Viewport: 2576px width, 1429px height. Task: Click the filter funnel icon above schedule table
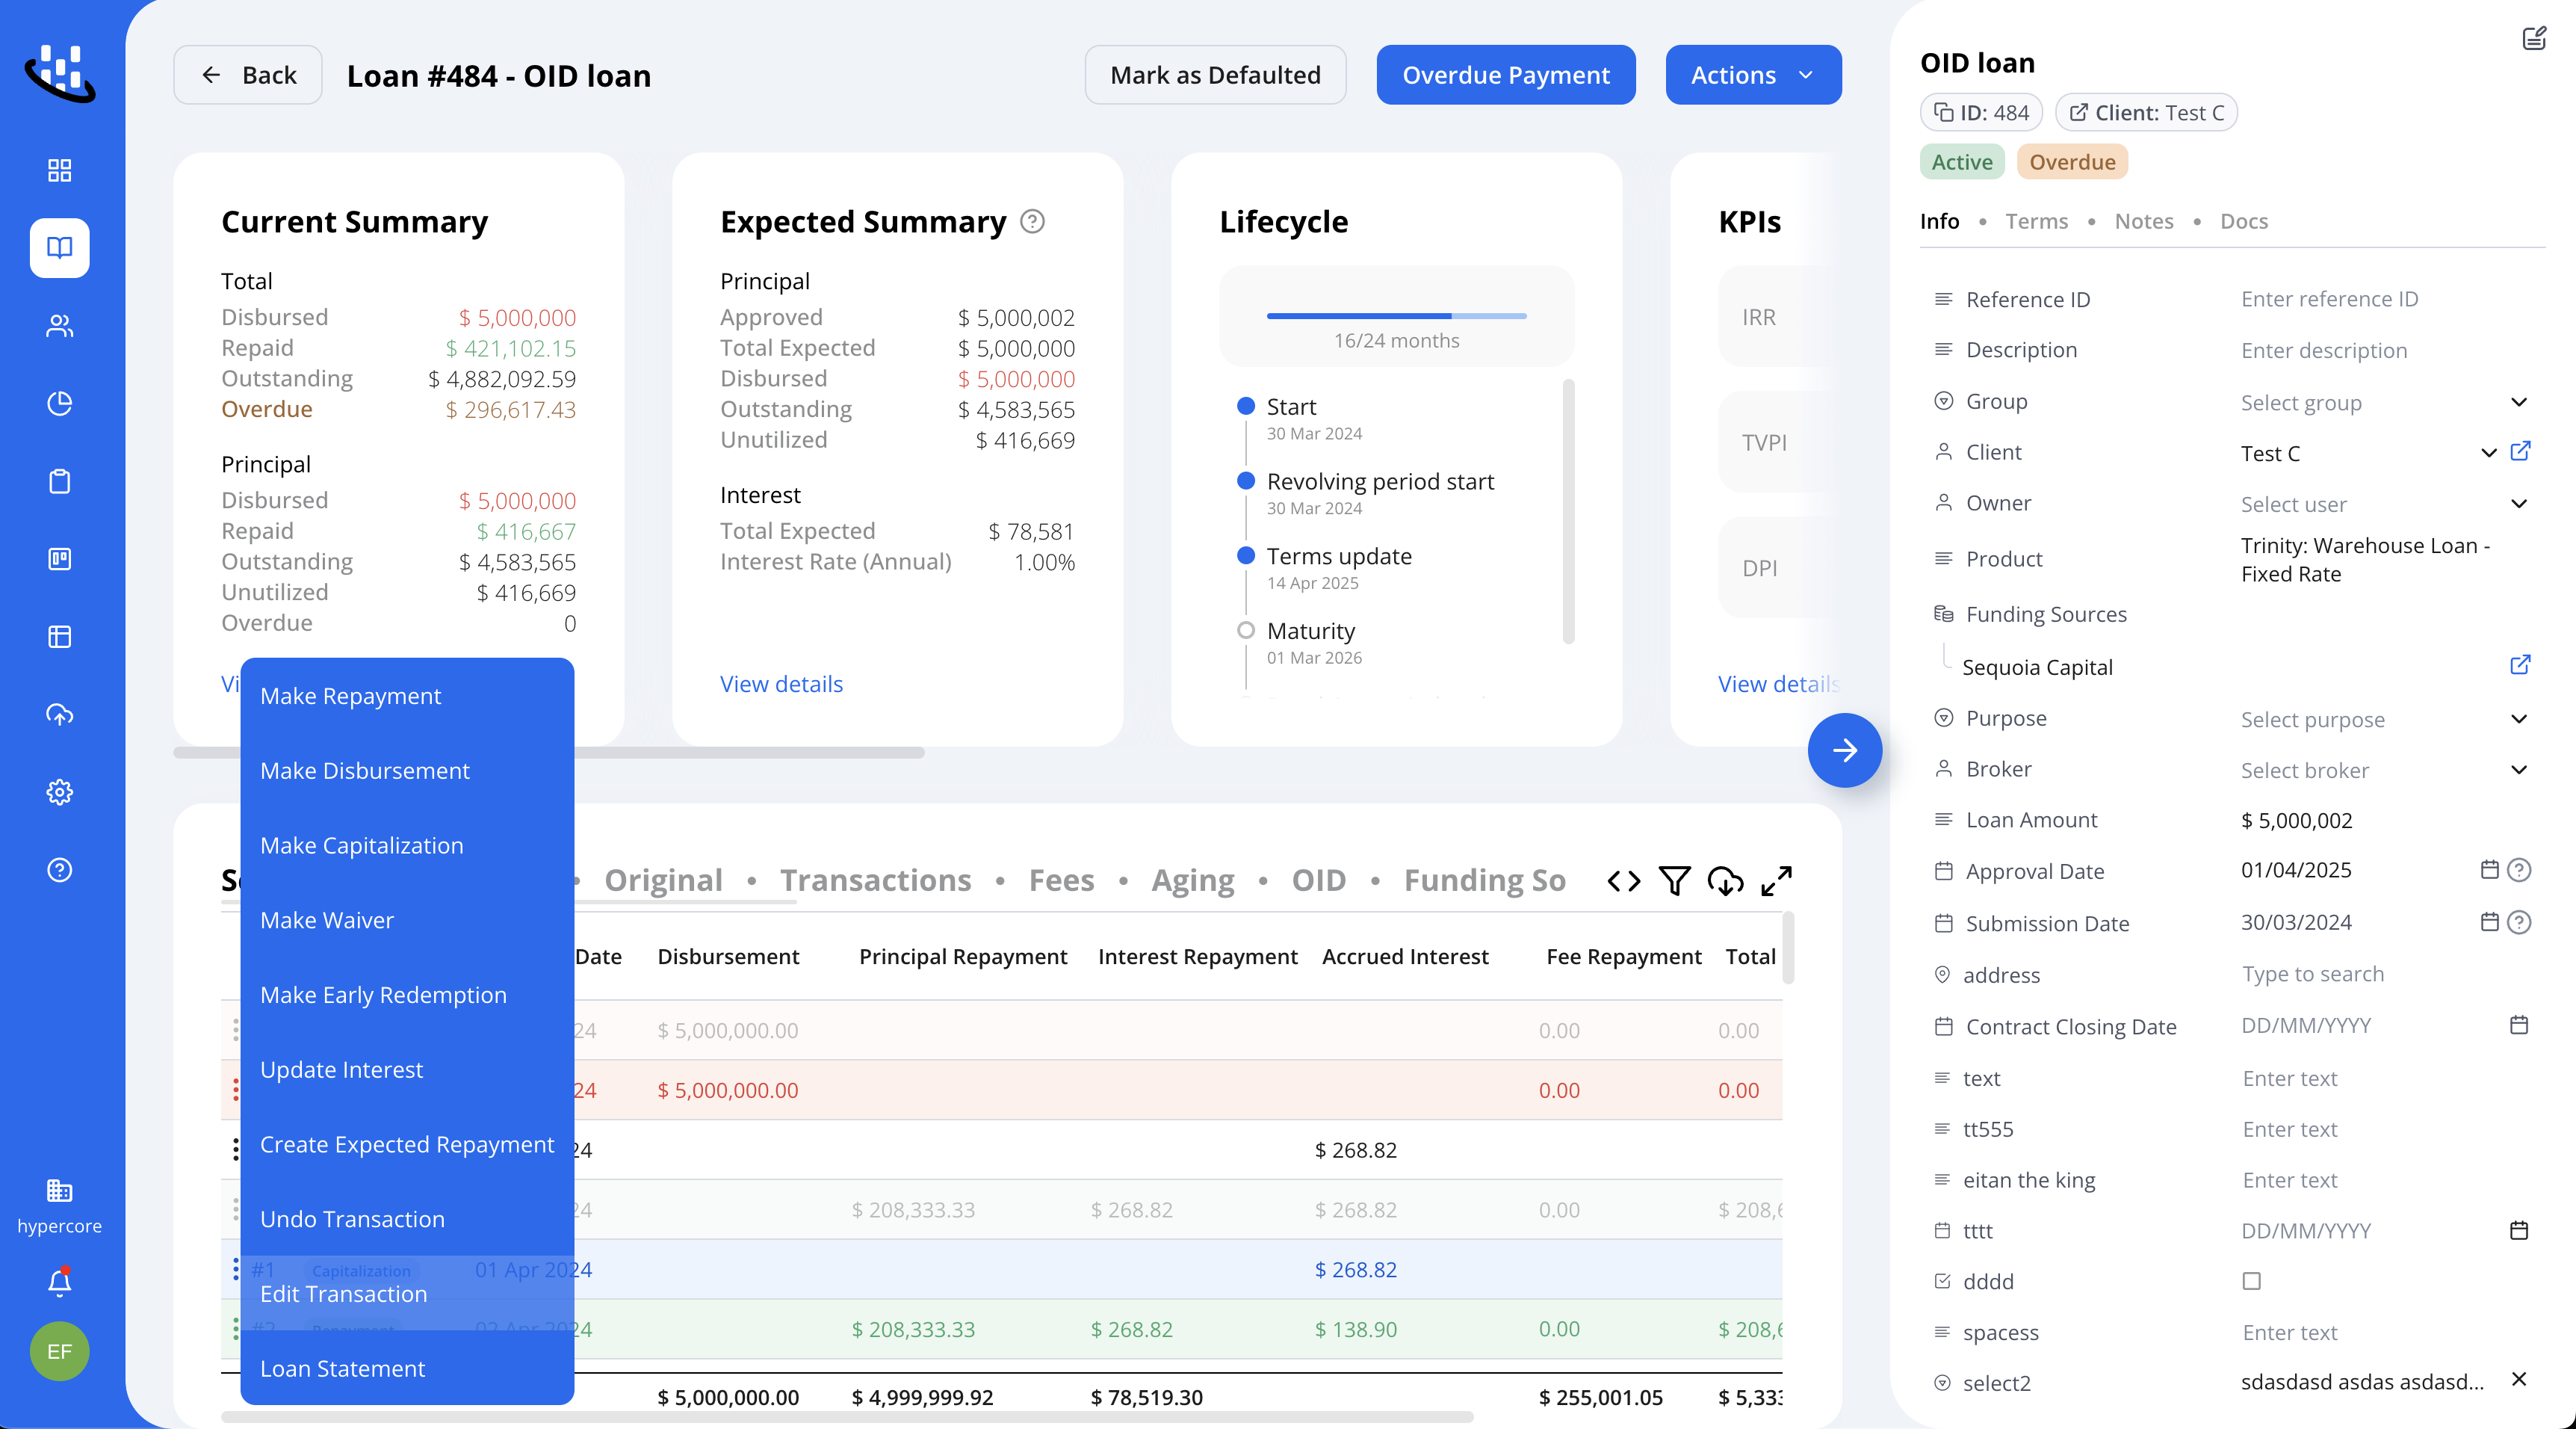pos(1674,880)
